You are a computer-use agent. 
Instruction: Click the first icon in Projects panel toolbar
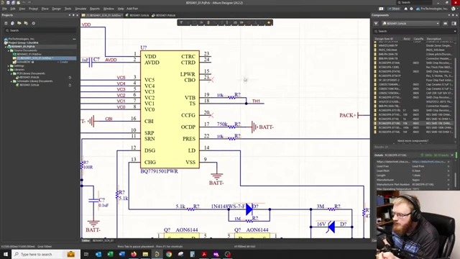6,23
